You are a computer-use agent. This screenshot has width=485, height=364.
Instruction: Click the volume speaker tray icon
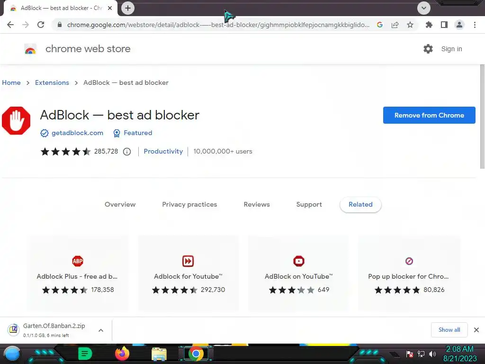[x=432, y=354]
